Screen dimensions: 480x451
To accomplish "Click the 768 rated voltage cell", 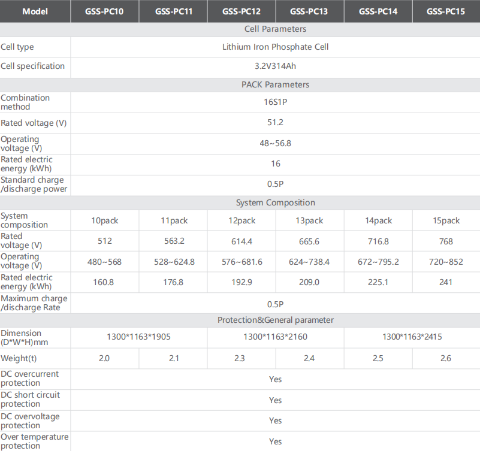I will tap(446, 241).
